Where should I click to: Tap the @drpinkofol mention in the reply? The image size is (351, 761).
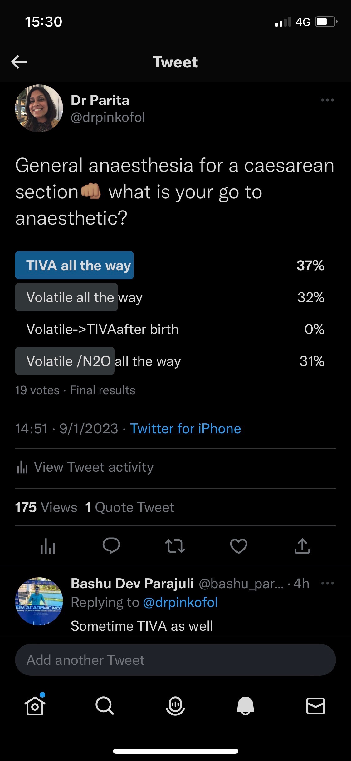tap(180, 602)
